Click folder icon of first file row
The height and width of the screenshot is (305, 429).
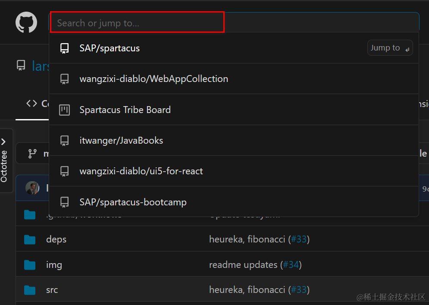click(30, 215)
